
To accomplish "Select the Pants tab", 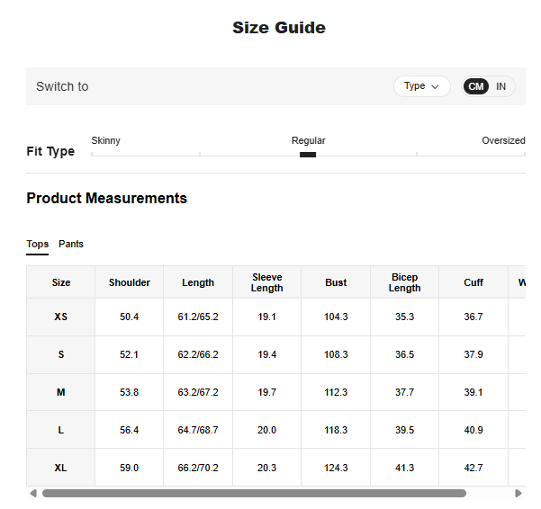I will (71, 245).
